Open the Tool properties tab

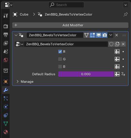click(6, 16)
